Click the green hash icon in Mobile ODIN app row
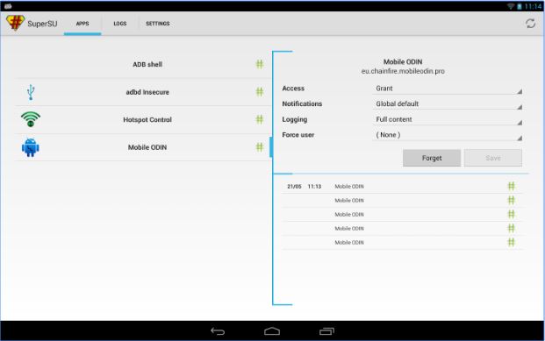This screenshot has width=545, height=341. tap(260, 147)
